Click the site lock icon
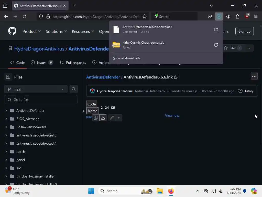The width and height of the screenshot is (262, 197). coord(48,16)
